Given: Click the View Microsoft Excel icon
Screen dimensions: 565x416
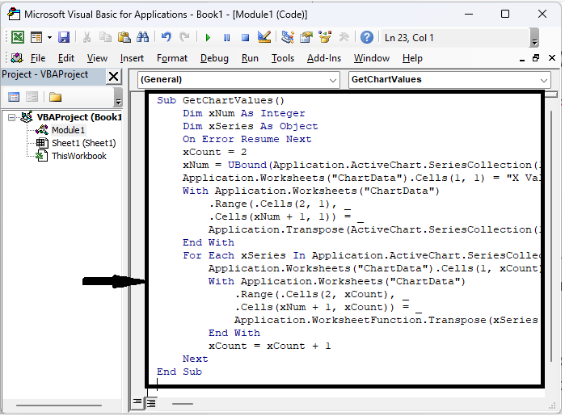Looking at the screenshot, I should tap(17, 37).
